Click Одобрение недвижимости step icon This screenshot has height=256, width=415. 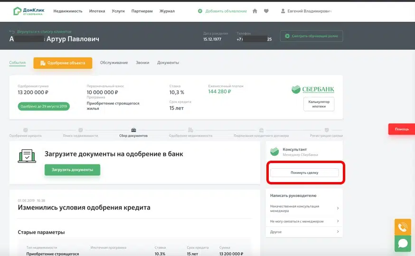coord(190,130)
